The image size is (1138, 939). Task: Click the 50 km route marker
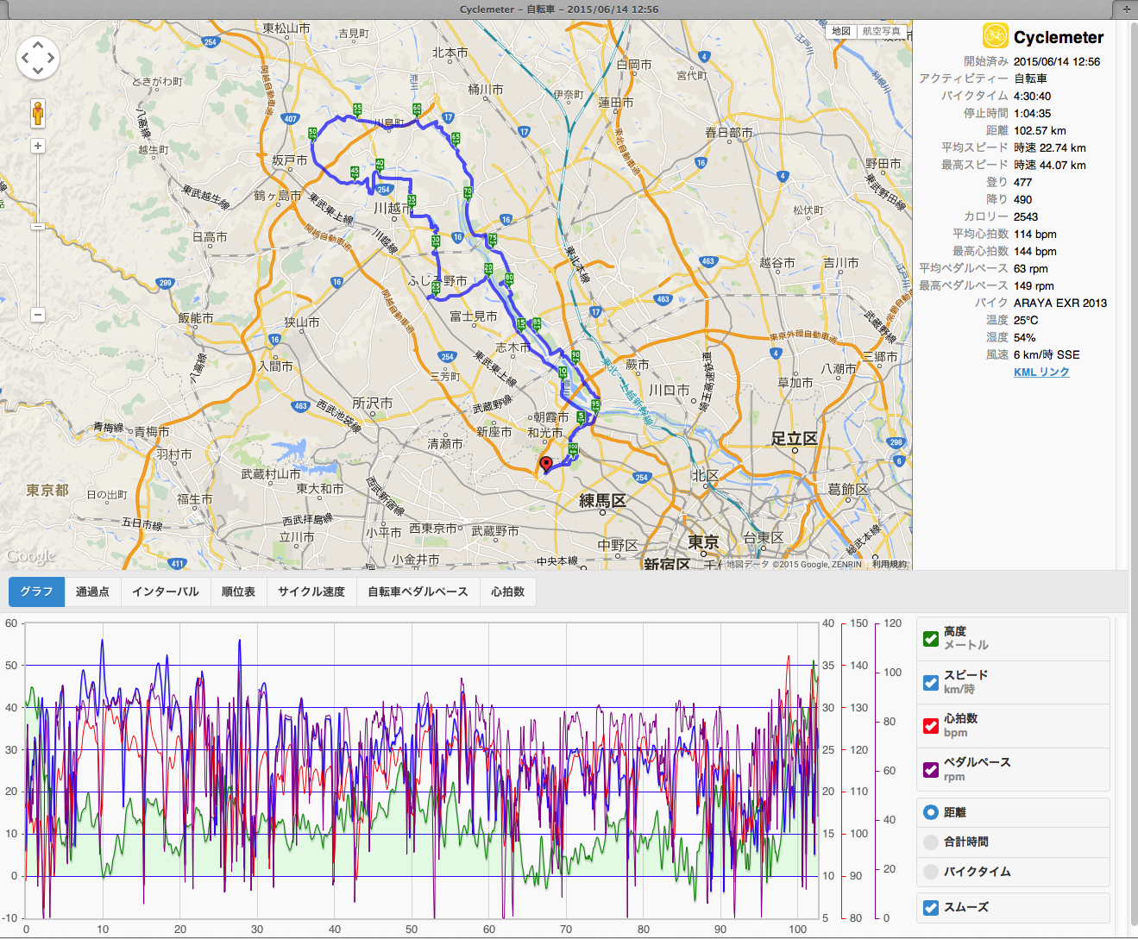(x=312, y=134)
